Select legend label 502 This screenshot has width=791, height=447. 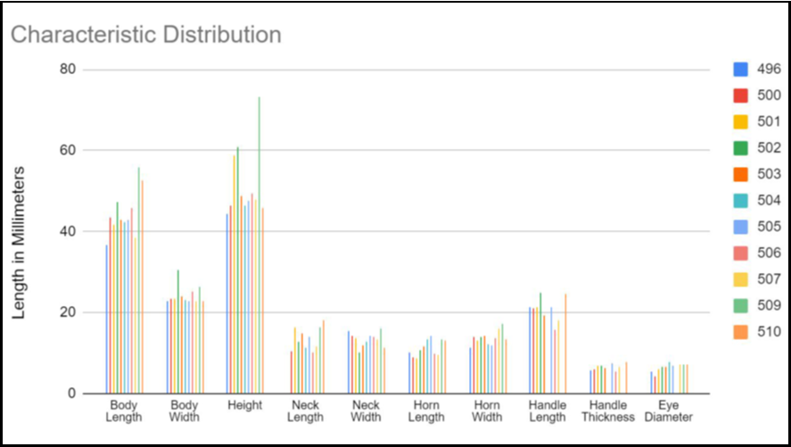click(x=769, y=148)
